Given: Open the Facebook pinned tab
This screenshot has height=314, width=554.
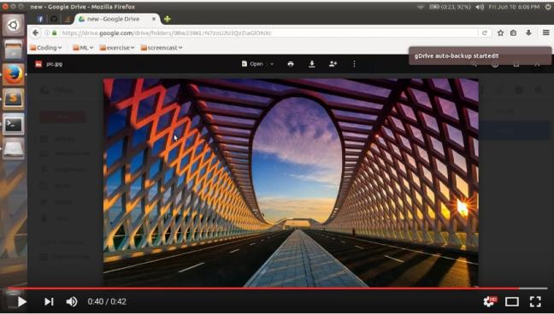Looking at the screenshot, I should pos(40,19).
